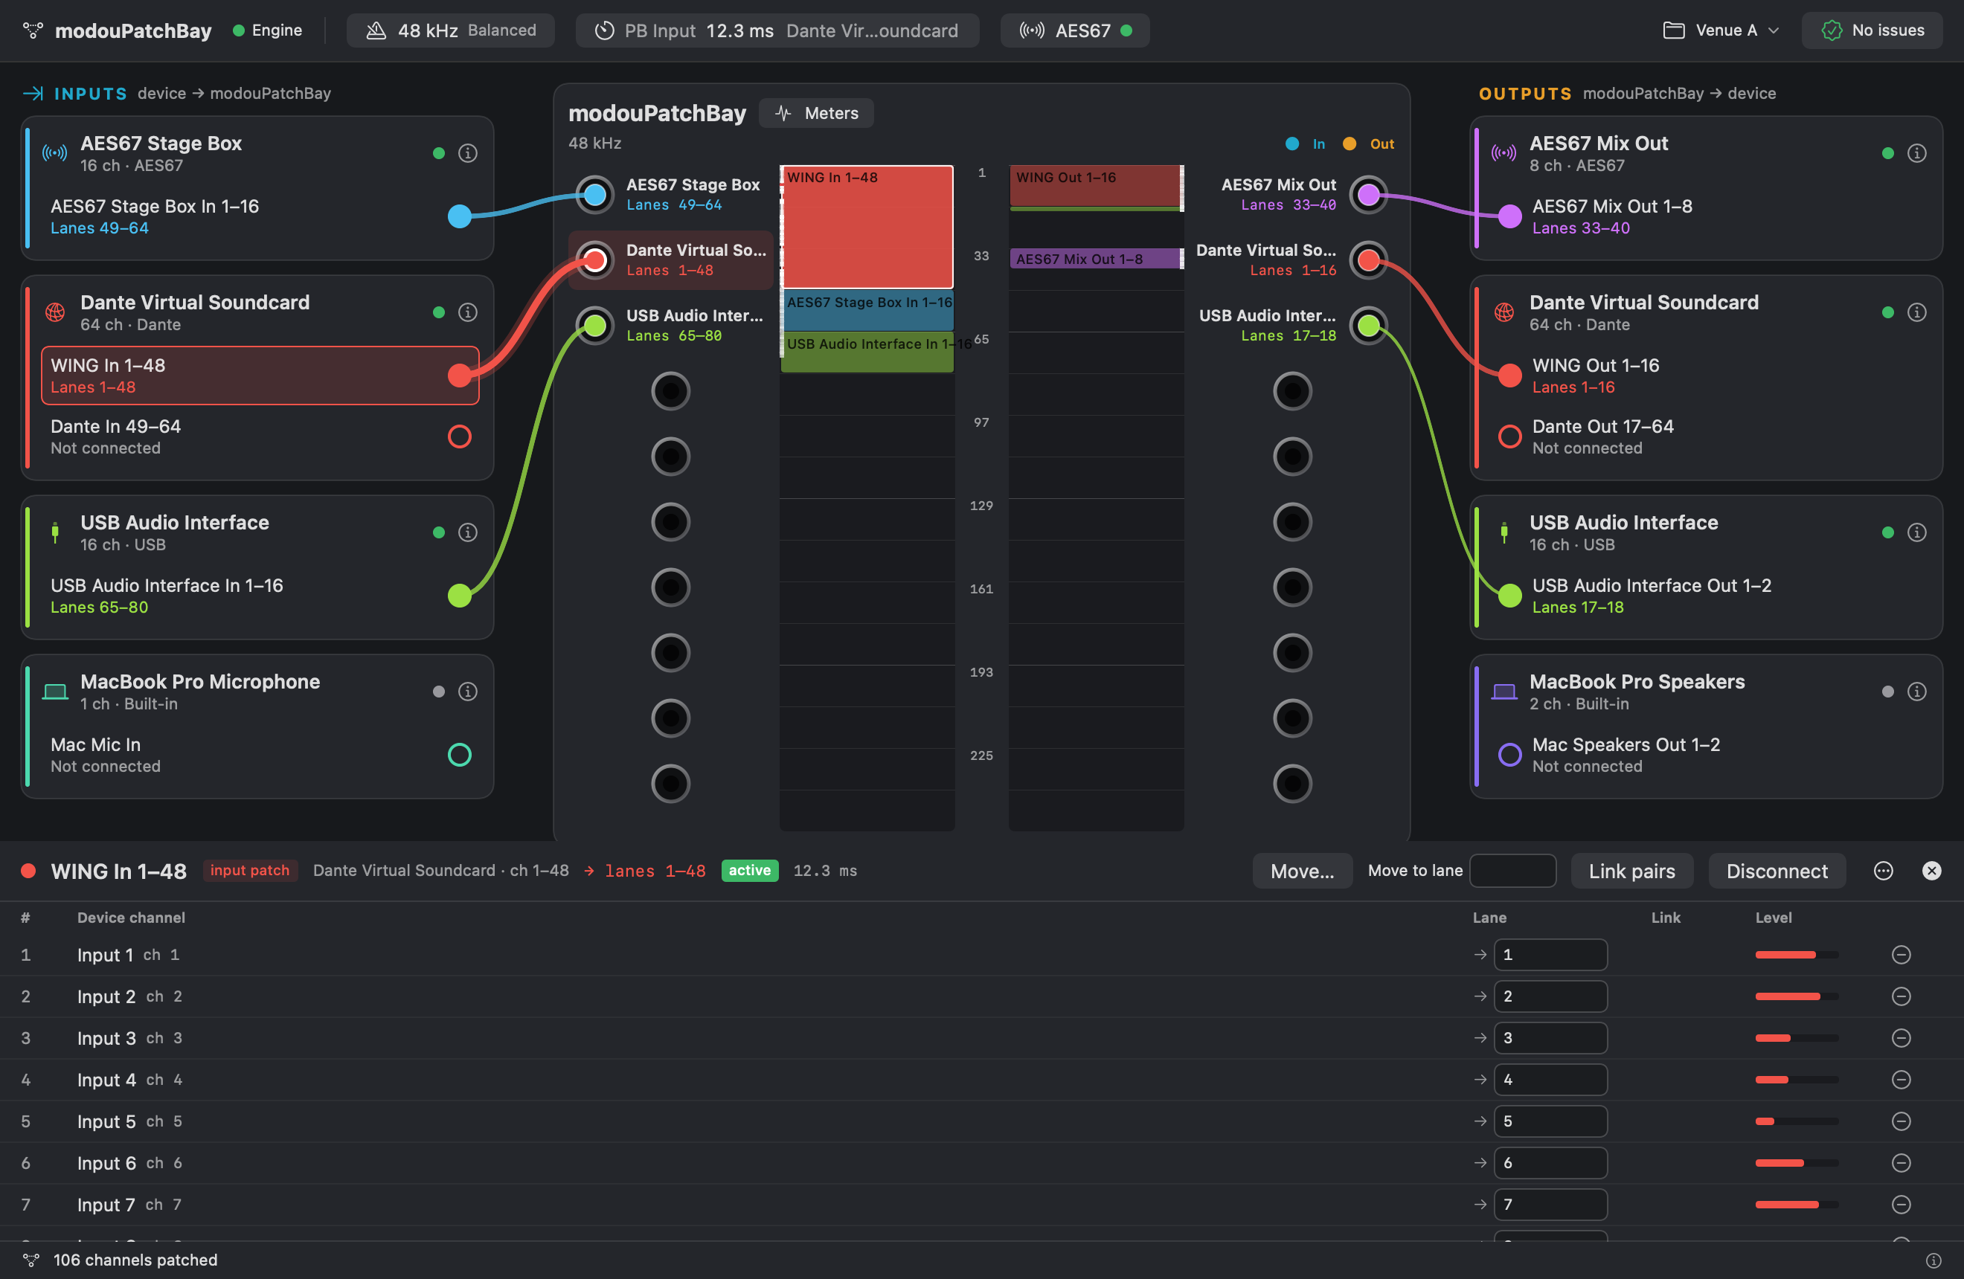Screen dimensions: 1964x1279
Task: Click the Link pairs button
Action: pyautogui.click(x=1631, y=871)
